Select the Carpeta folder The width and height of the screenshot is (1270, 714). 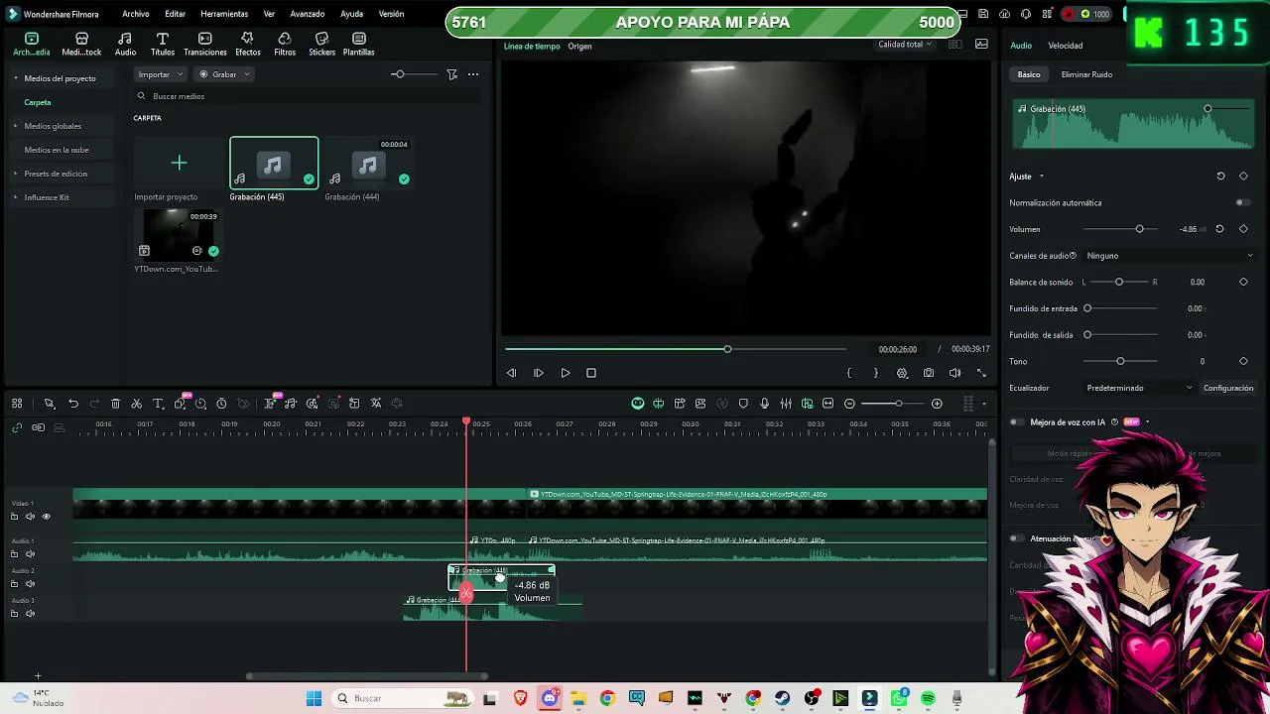pos(38,102)
